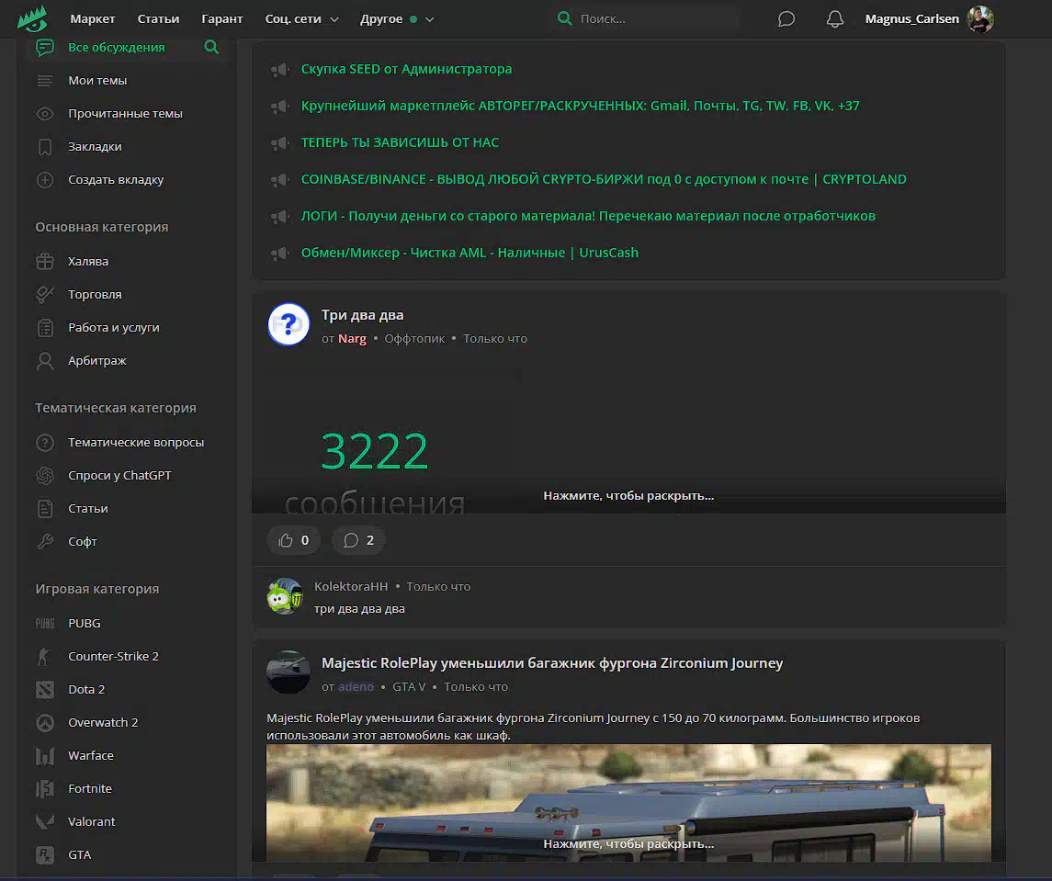Click the Magnus_Carlsen profile avatar
Image resolution: width=1052 pixels, height=881 pixels.
980,18
